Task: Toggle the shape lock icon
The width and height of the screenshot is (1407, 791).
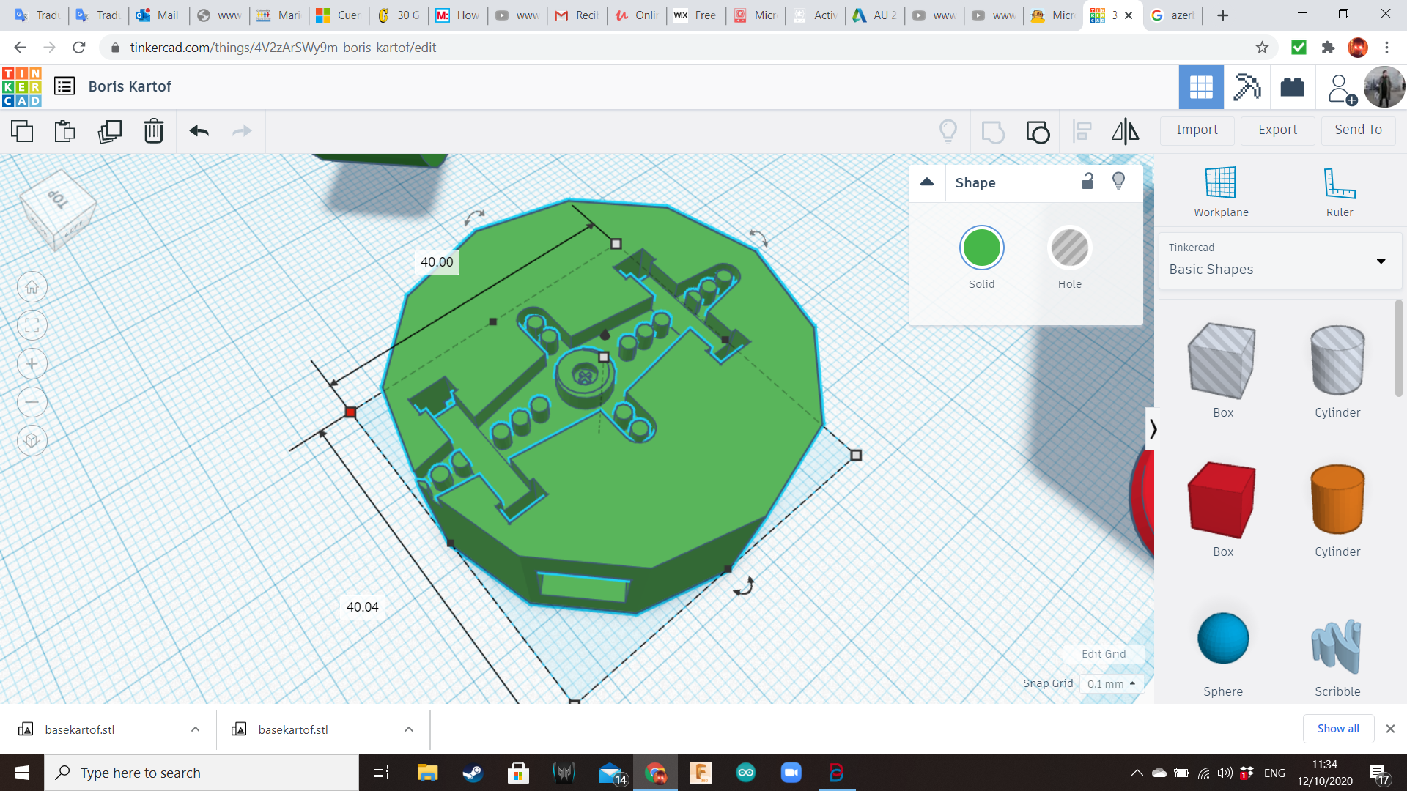Action: 1087,182
